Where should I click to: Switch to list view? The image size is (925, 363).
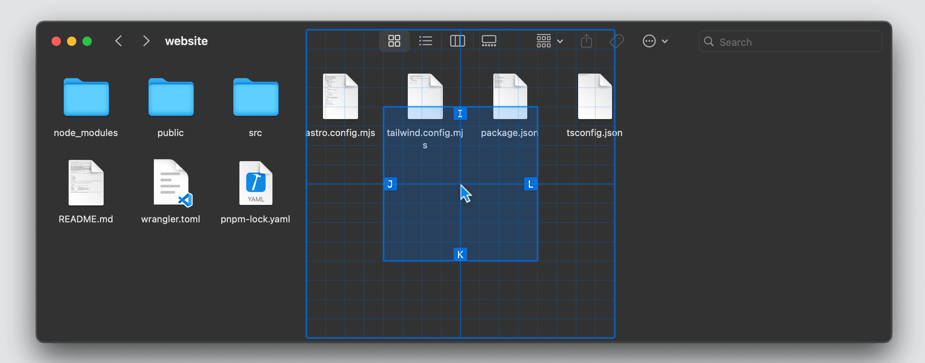pyautogui.click(x=425, y=41)
